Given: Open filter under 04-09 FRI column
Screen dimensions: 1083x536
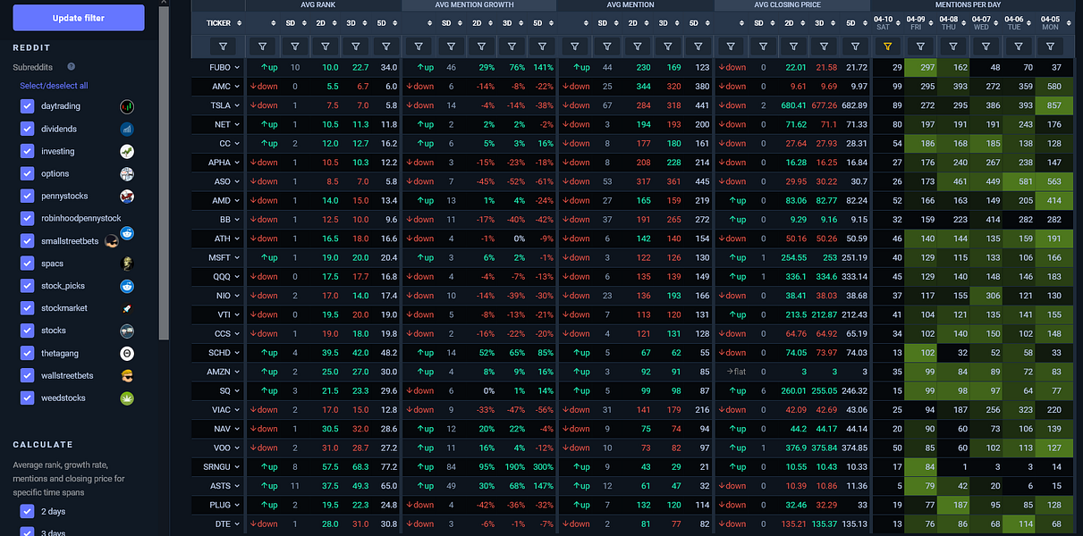Looking at the screenshot, I should (x=919, y=46).
